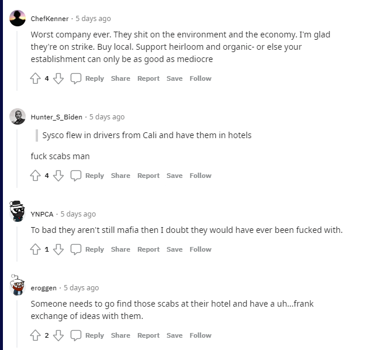Click eroggen's avatar image

tap(18, 284)
